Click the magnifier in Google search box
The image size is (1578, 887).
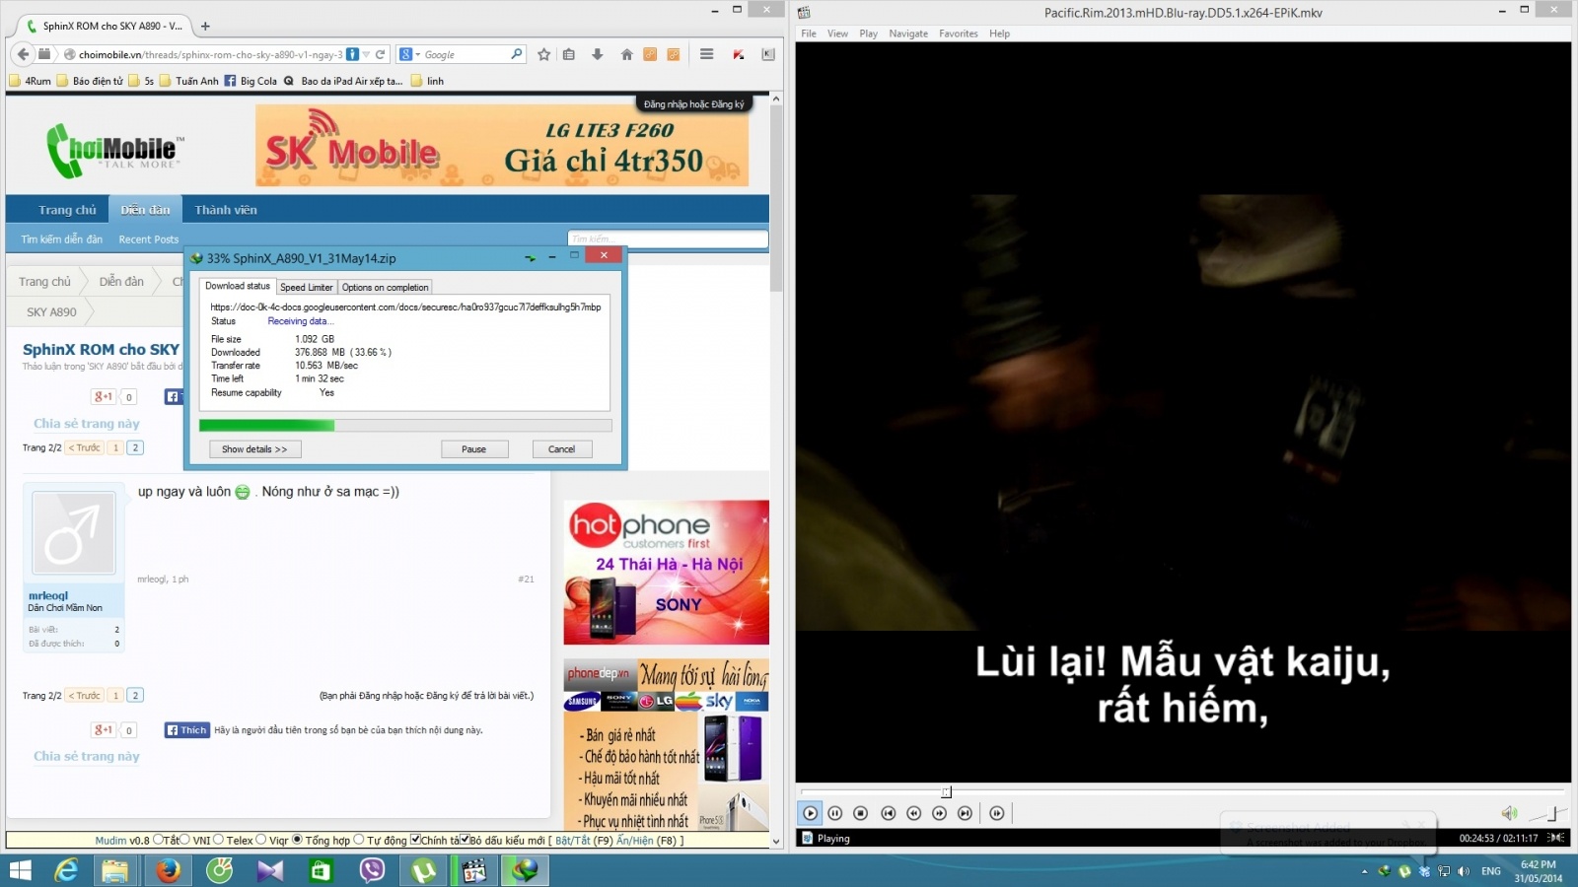point(516,54)
